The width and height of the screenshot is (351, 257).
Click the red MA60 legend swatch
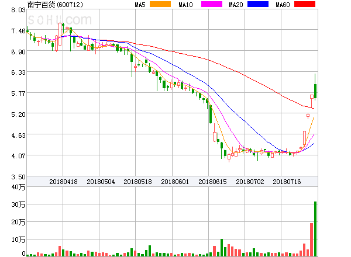305,4
